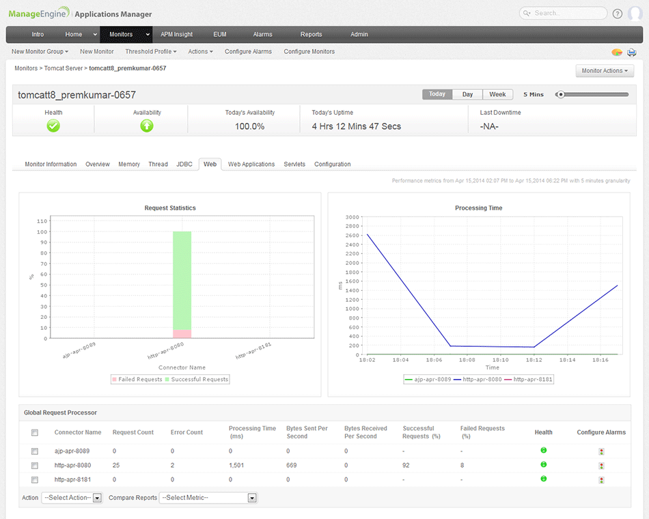Switch to the Thread tab

158,165
